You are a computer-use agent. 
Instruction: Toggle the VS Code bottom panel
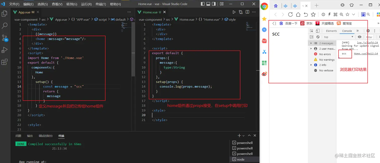[208, 4]
